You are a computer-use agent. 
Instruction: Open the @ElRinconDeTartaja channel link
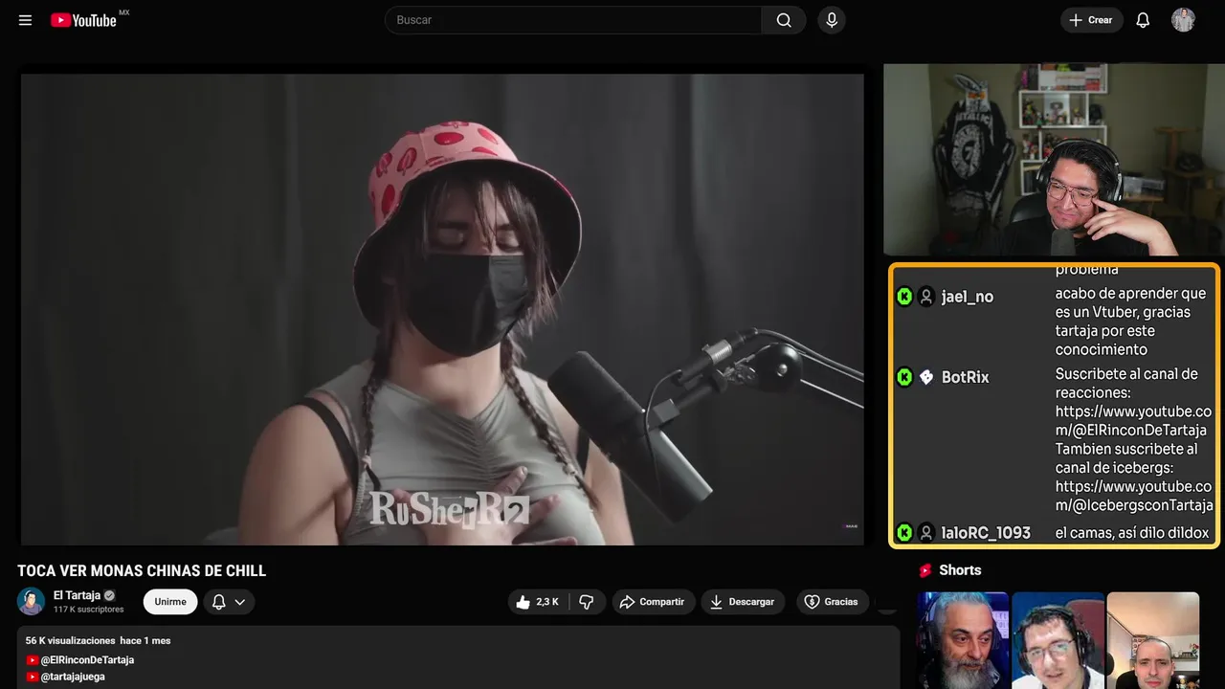pyautogui.click(x=87, y=660)
